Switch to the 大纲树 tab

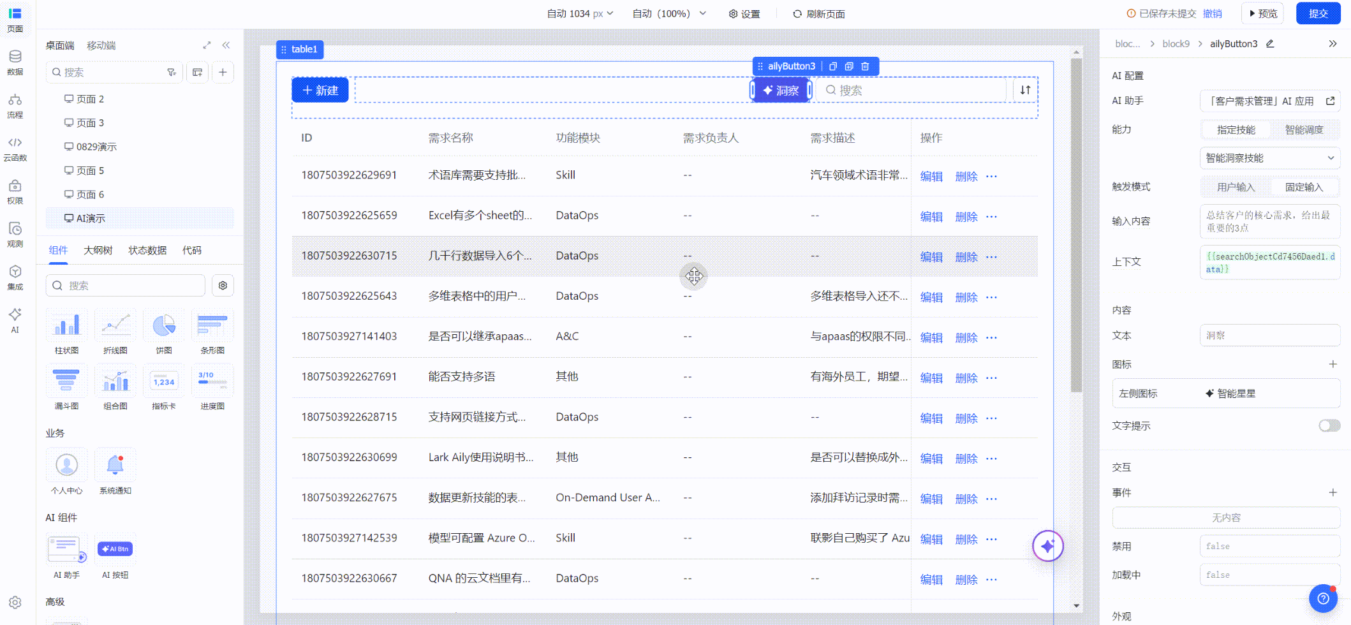point(98,251)
